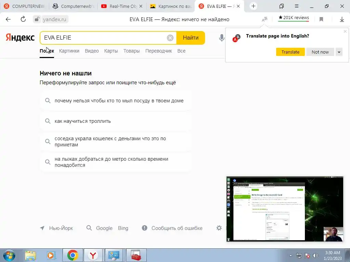Screen dimensions: 350x262
Task: Click the yellow Translate button
Action: click(x=290, y=52)
